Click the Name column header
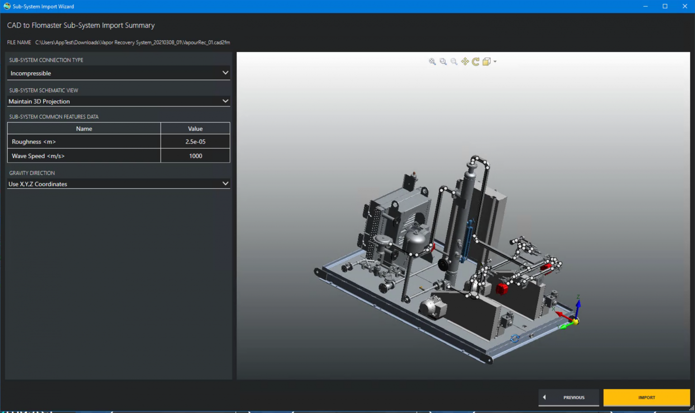The width and height of the screenshot is (695, 413). point(84,129)
